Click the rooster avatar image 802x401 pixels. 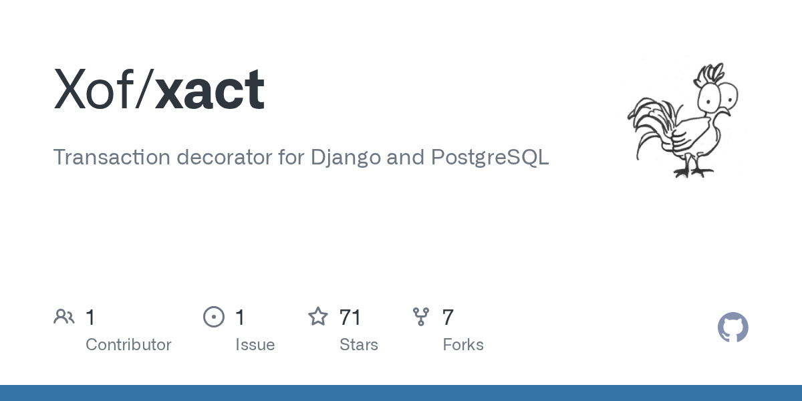coord(682,120)
